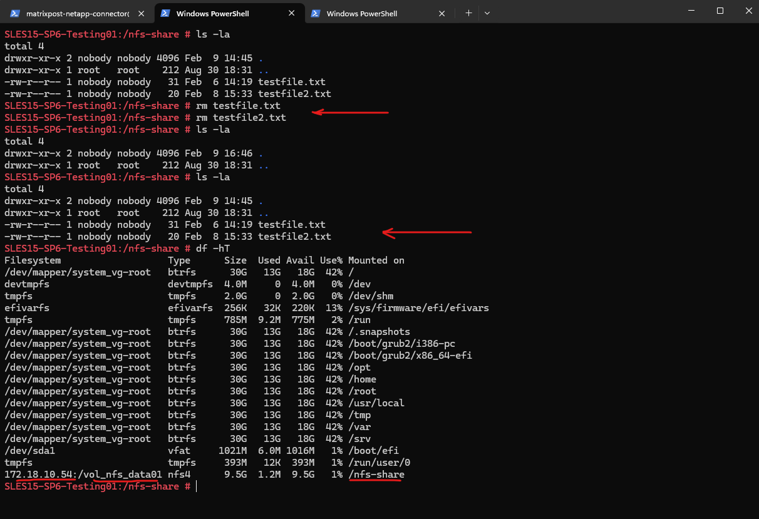Click the underlined /nfs-share mount point
Viewport: 759px width, 519px height.
376,475
